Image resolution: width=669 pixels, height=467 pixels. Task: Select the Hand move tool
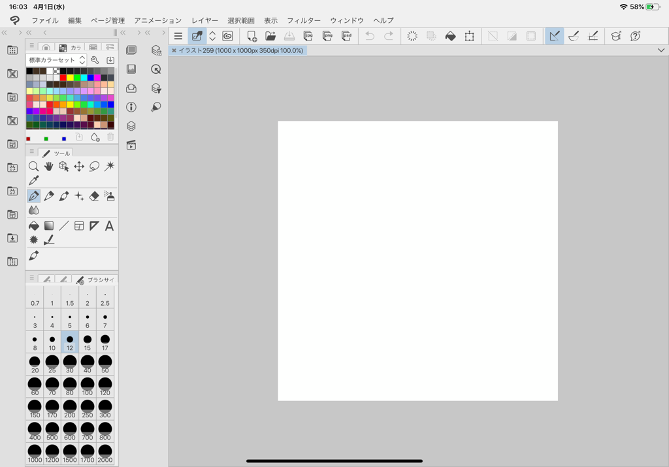click(48, 167)
